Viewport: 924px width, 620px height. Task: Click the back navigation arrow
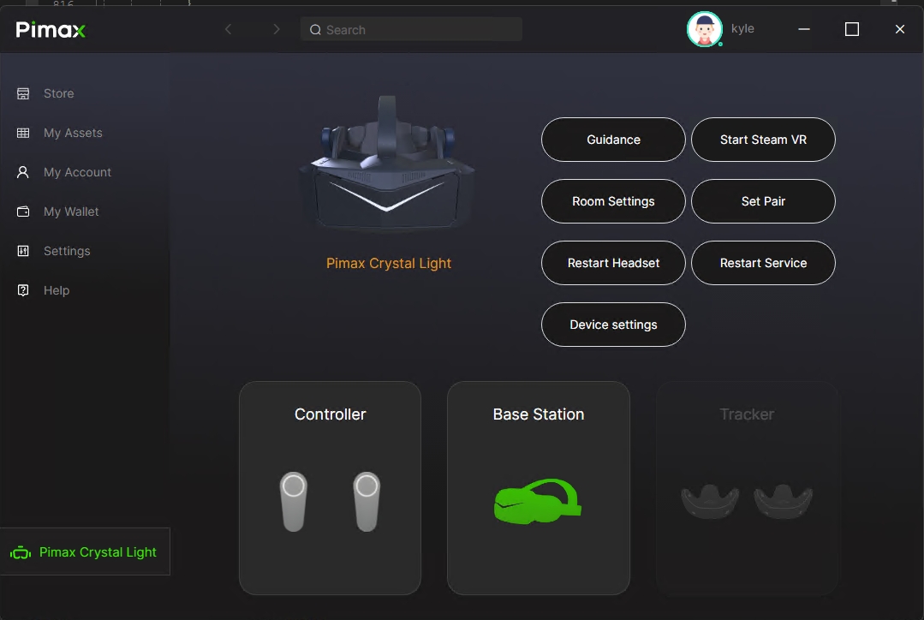coord(228,29)
